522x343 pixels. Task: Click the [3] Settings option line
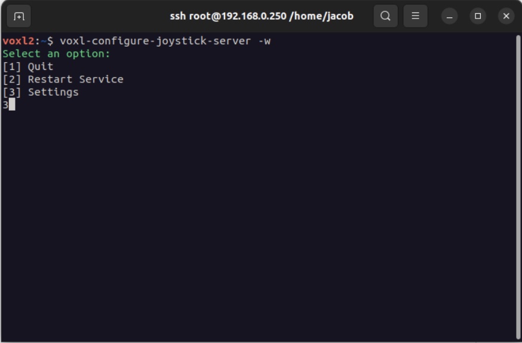click(41, 92)
